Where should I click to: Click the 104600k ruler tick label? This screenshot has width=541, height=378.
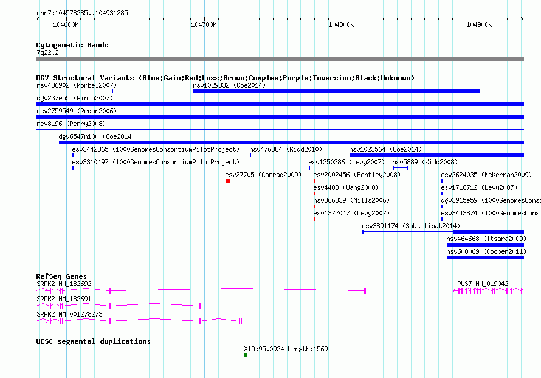pyautogui.click(x=66, y=24)
